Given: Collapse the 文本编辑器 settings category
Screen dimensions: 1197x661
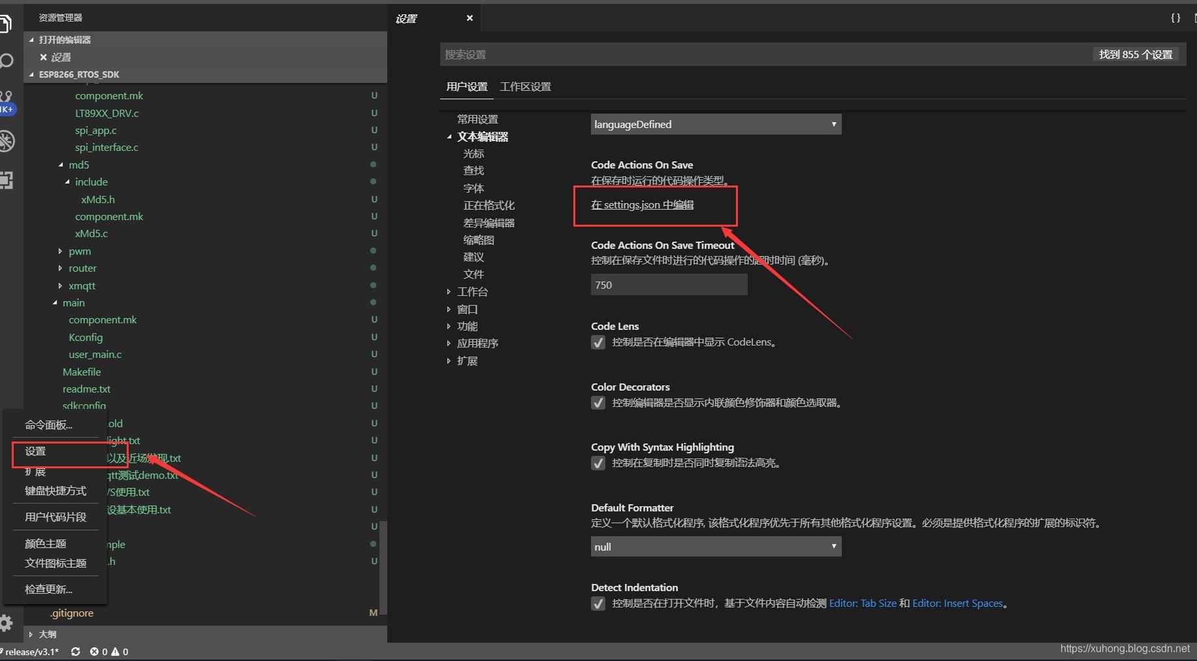Looking at the screenshot, I should tap(449, 137).
